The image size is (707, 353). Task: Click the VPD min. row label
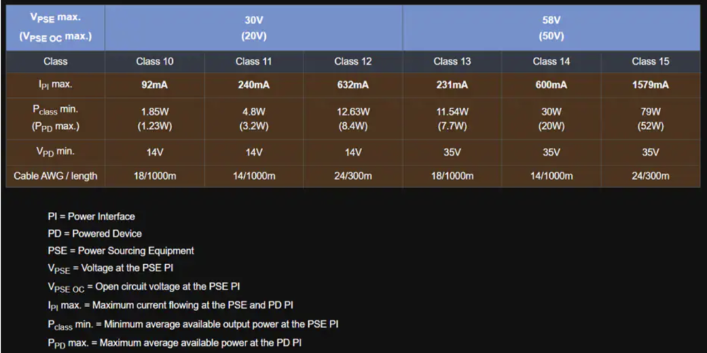[56, 152]
